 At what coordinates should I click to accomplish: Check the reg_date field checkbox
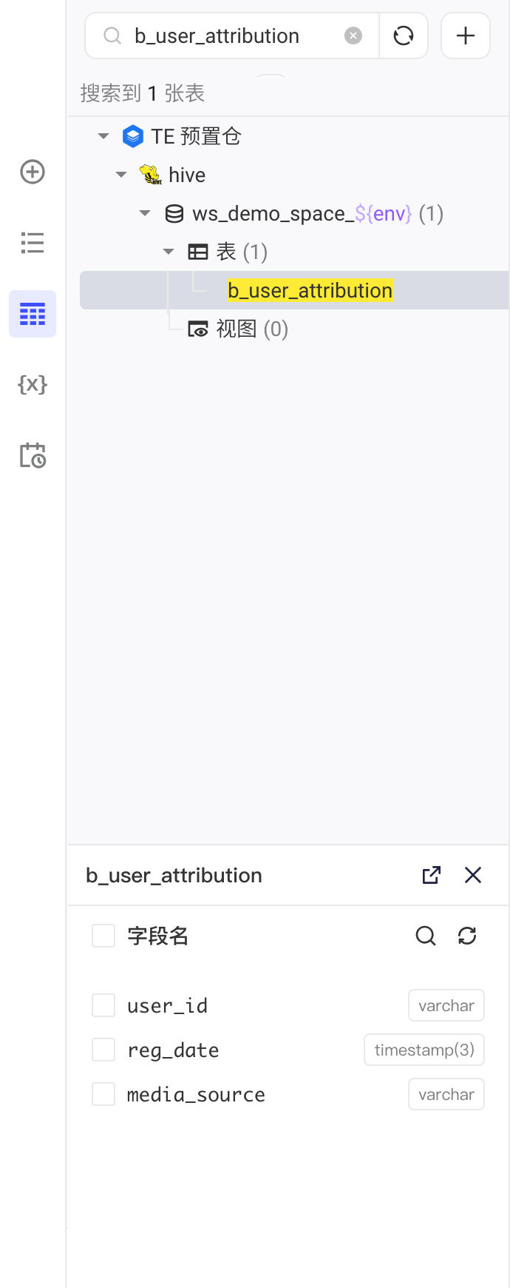[x=103, y=1050]
